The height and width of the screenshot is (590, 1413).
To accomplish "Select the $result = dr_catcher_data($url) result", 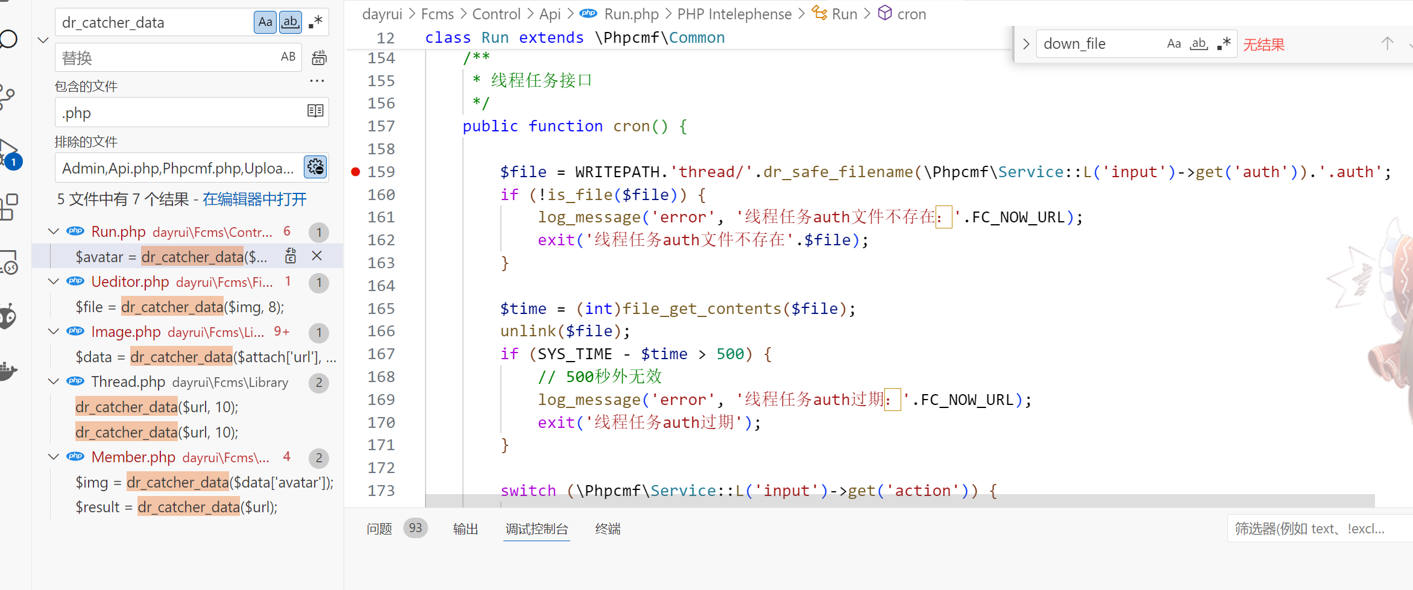I will coord(177,507).
